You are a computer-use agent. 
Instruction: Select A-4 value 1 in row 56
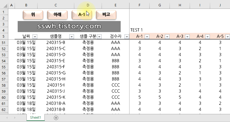click(200, 73)
